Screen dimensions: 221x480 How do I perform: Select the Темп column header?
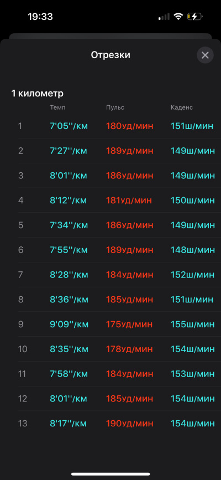point(58,107)
